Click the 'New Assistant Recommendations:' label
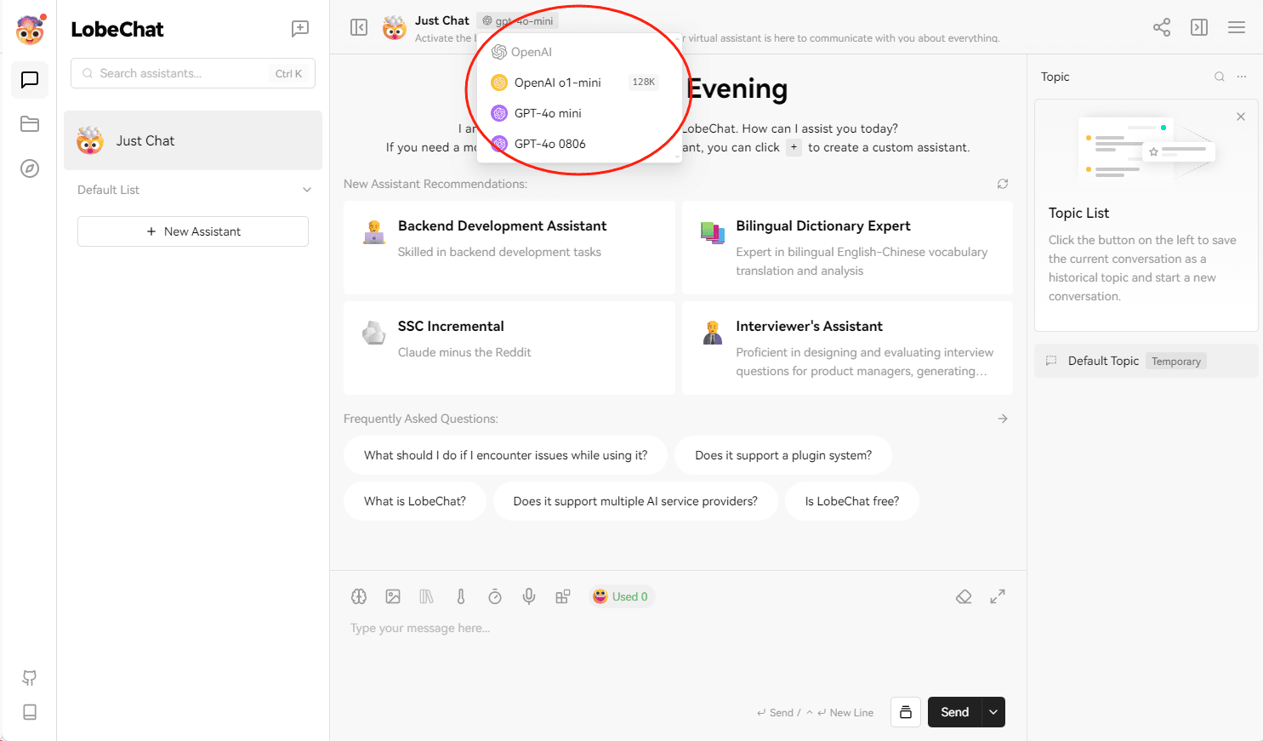The height and width of the screenshot is (741, 1263). coord(435,184)
